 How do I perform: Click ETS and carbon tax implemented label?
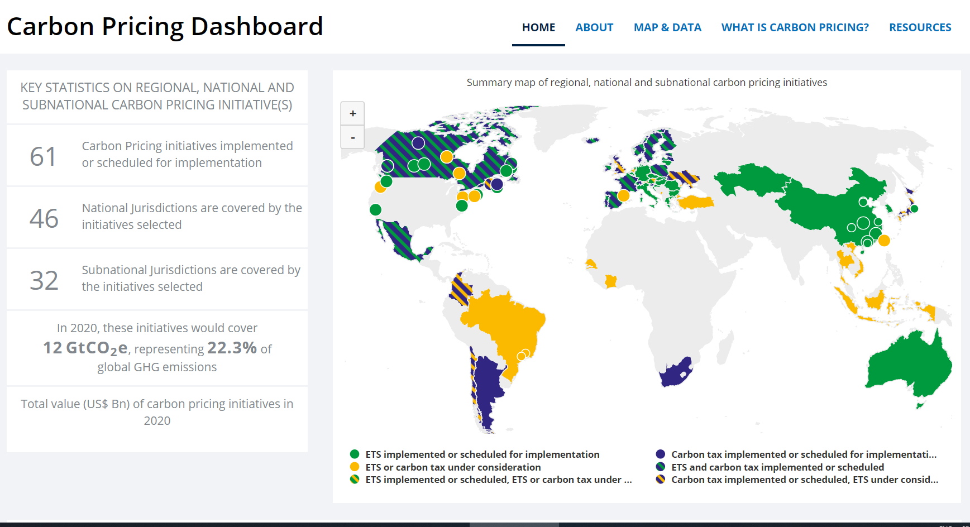click(x=777, y=467)
